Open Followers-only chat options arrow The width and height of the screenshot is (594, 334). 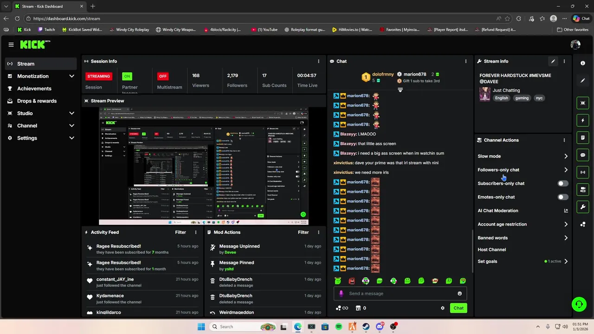click(566, 170)
